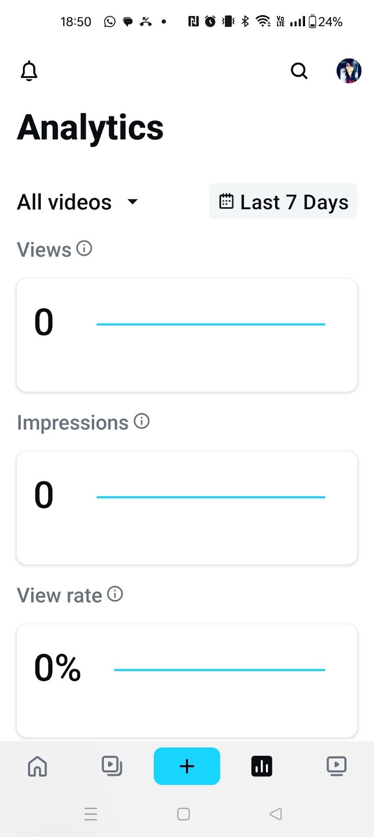The width and height of the screenshot is (374, 837).
Task: Click the dropdown arrow beside All videos
Action: (x=133, y=201)
